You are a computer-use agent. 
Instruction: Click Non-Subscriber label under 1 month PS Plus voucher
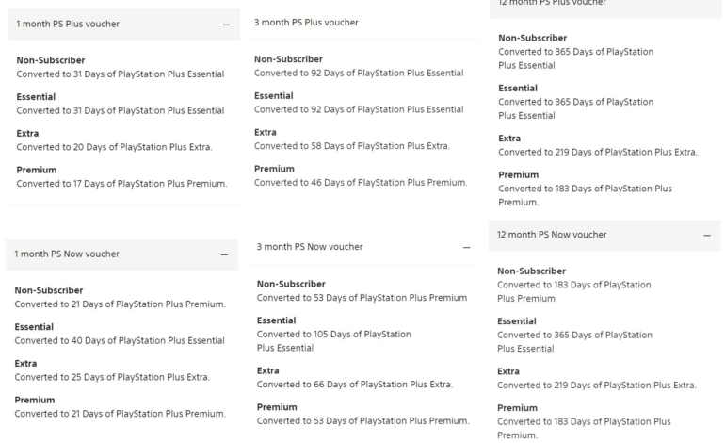tap(51, 60)
